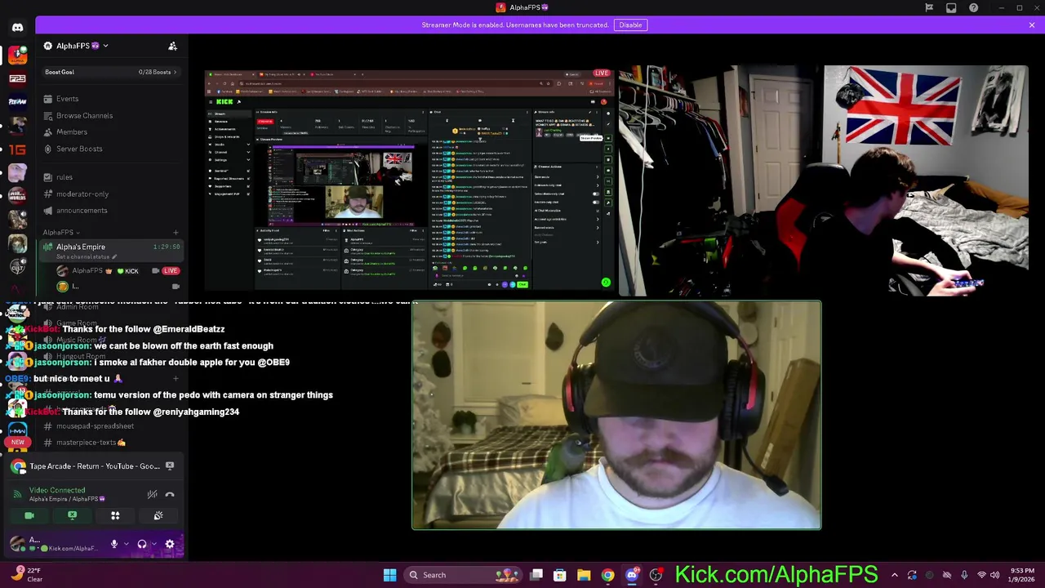Select the HMW server icon
Screen dimensions: 1045x588
pos(17,430)
